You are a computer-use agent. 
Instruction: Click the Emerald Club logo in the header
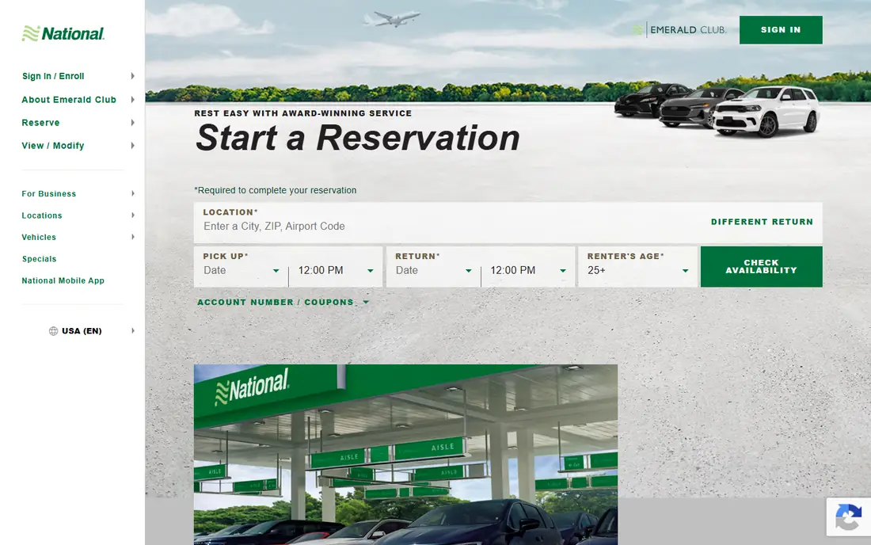pos(679,30)
